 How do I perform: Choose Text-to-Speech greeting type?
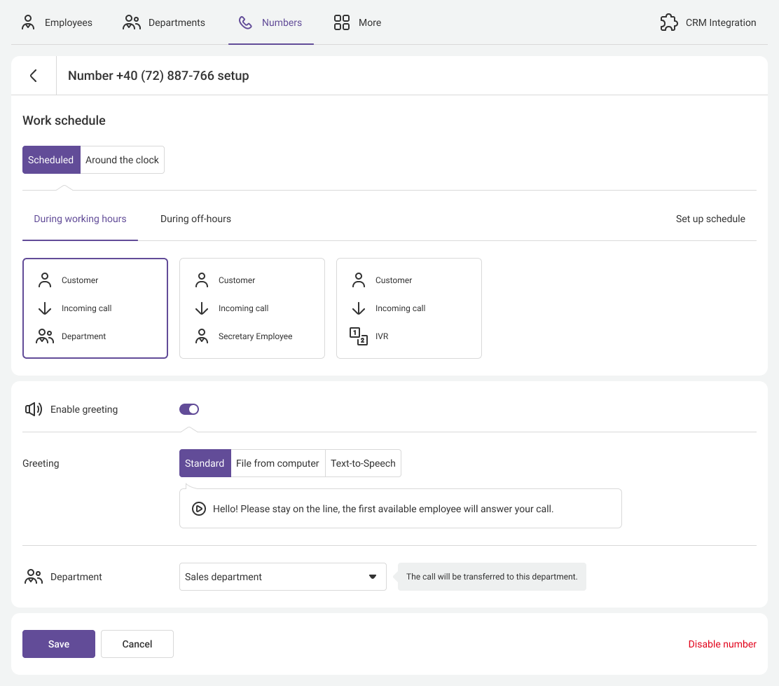tap(363, 463)
